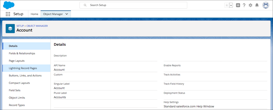Open the App Launcher grid icon
This screenshot has width=273, height=110.
coord(8,14)
